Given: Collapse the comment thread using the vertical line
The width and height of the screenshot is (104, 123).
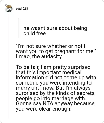Looking at the screenshot, I should [9, 66].
